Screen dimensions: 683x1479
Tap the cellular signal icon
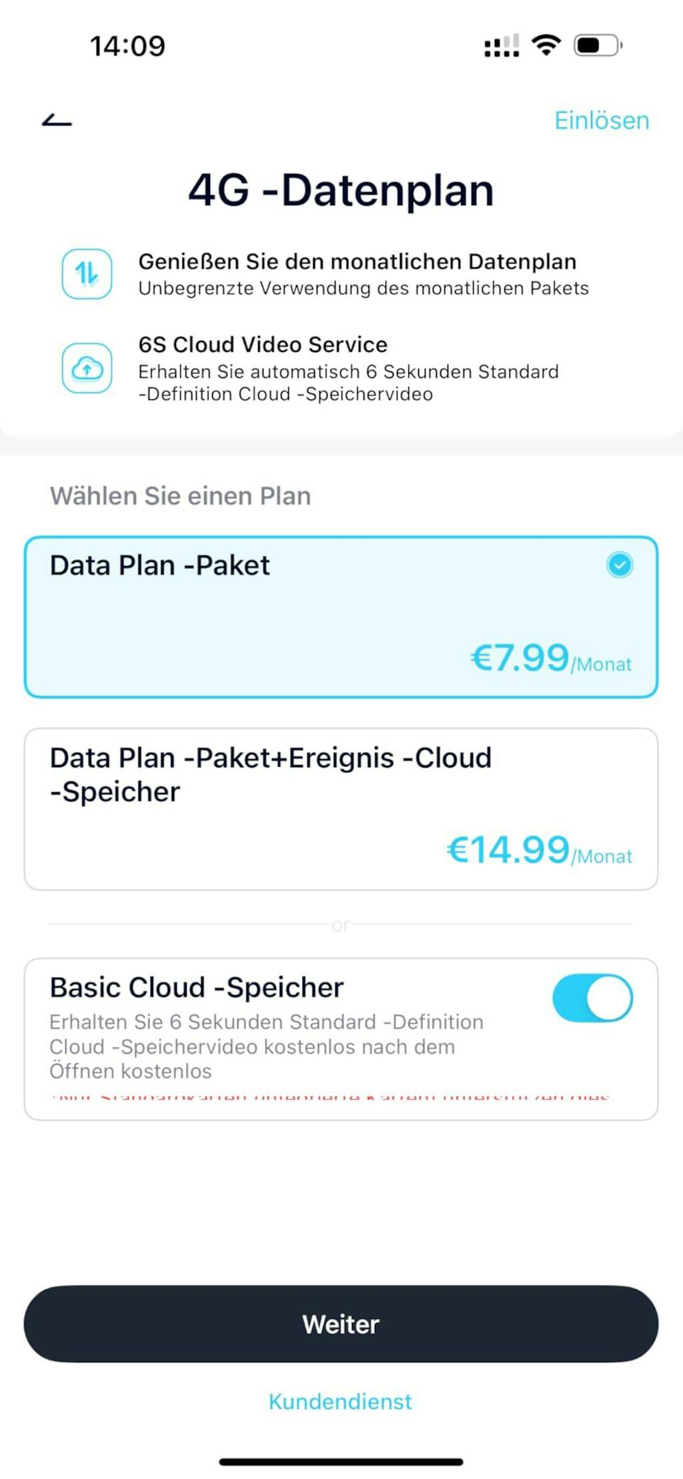coord(502,46)
